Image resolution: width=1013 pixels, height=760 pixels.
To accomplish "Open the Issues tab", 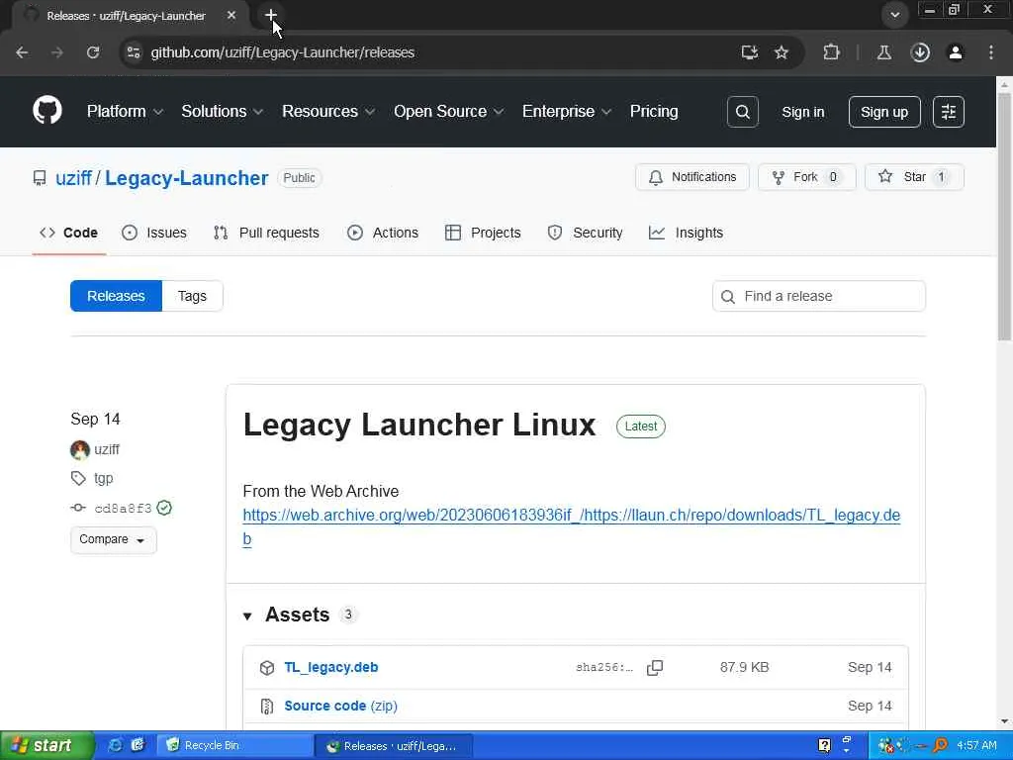I will click(154, 233).
